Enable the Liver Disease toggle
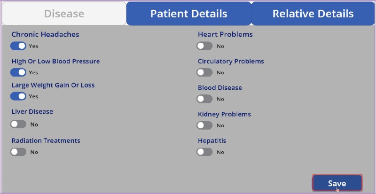The height and width of the screenshot is (194, 376). (18, 124)
